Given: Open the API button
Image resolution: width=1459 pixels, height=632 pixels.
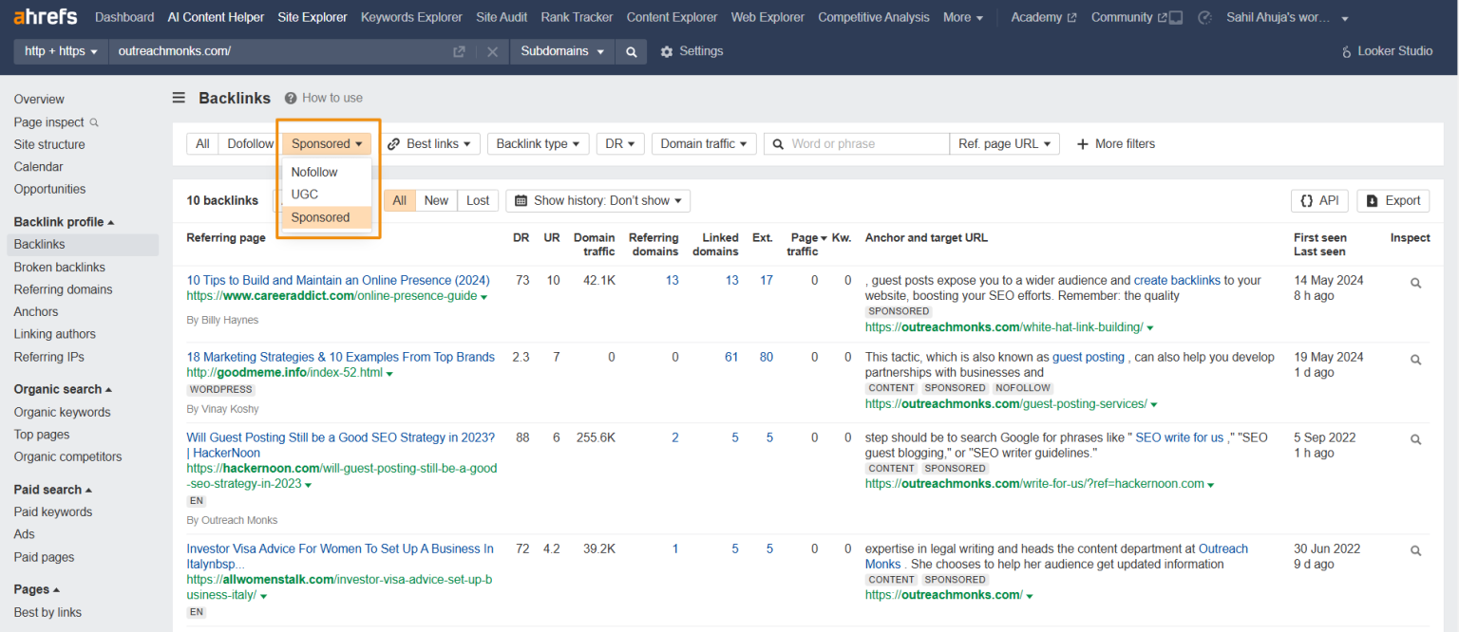Looking at the screenshot, I should [x=1319, y=200].
